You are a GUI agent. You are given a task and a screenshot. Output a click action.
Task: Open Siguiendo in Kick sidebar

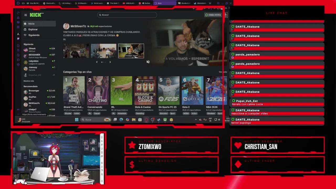[x=39, y=35]
